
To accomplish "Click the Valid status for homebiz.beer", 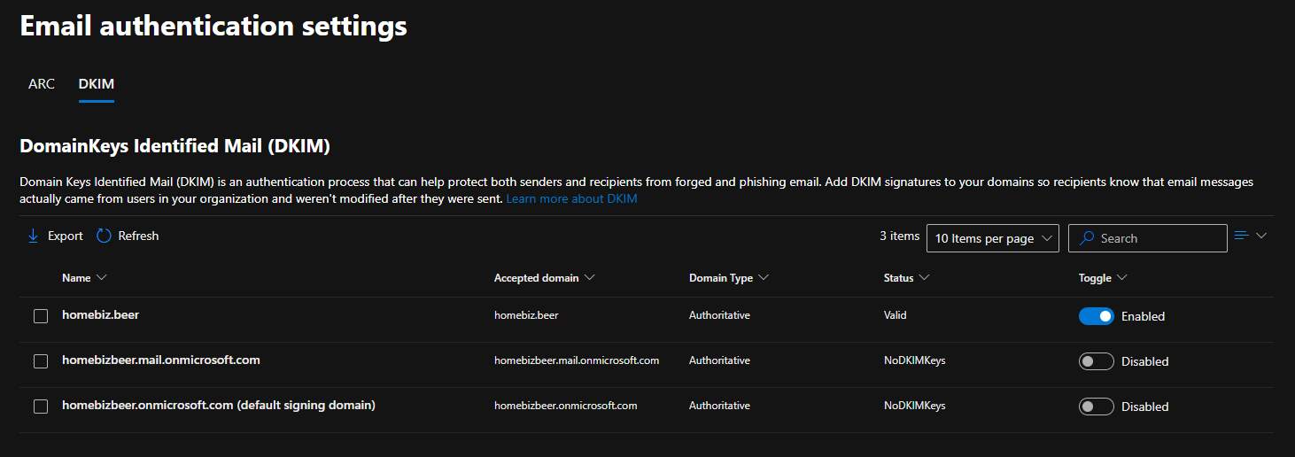I will 896,315.
